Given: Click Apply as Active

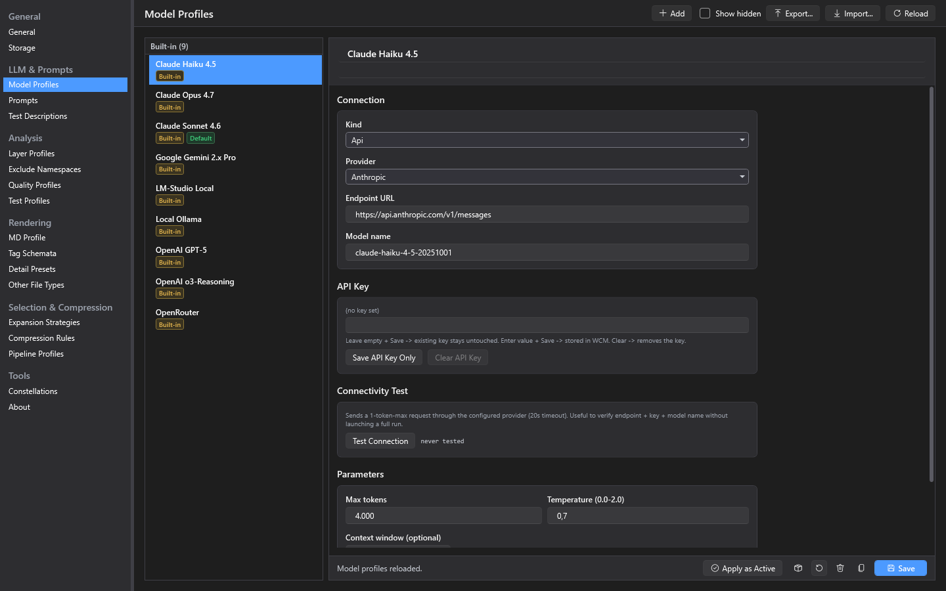Looking at the screenshot, I should point(742,568).
